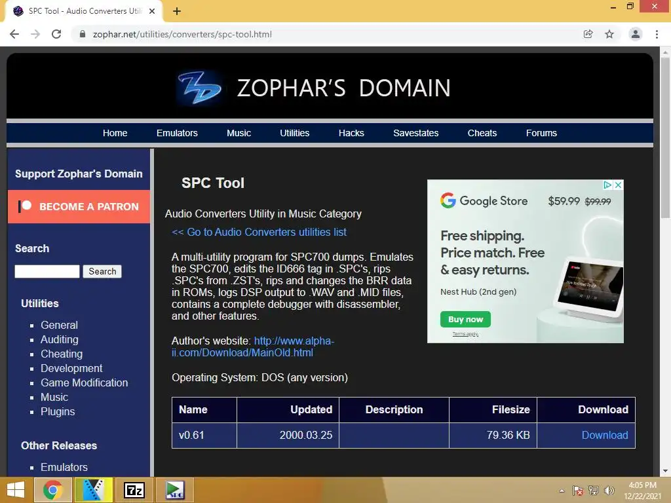Open the SPC player taskbar icon
Image resolution: width=671 pixels, height=503 pixels.
click(174, 490)
